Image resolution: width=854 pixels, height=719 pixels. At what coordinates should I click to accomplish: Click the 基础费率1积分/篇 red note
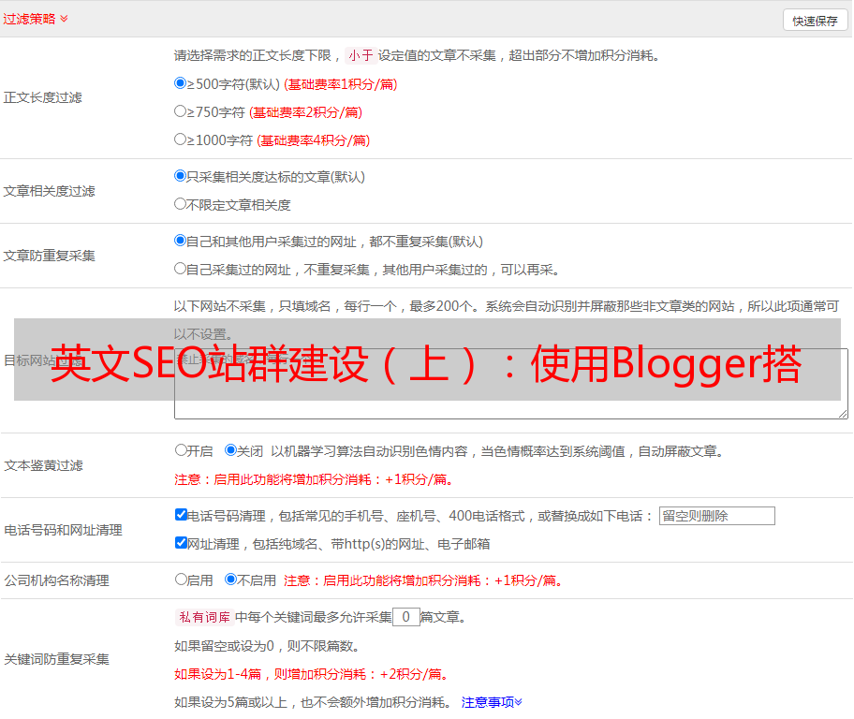click(x=341, y=84)
